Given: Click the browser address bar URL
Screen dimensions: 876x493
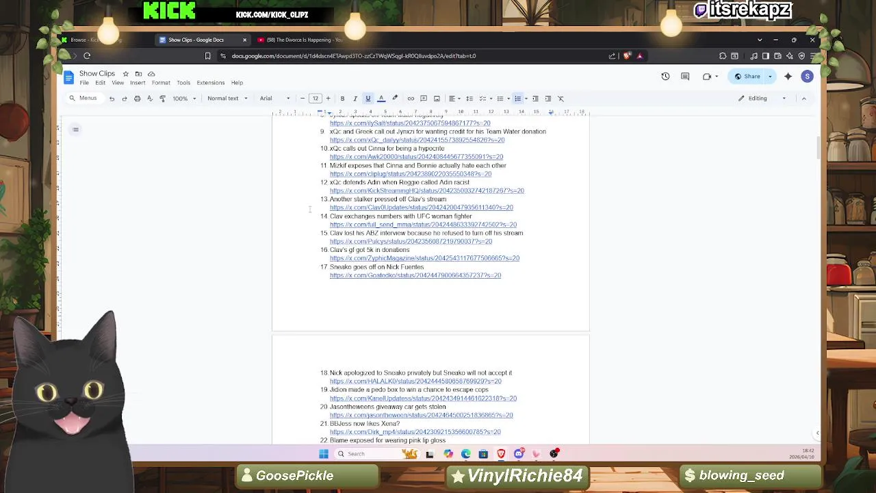Looking at the screenshot, I should coord(353,56).
